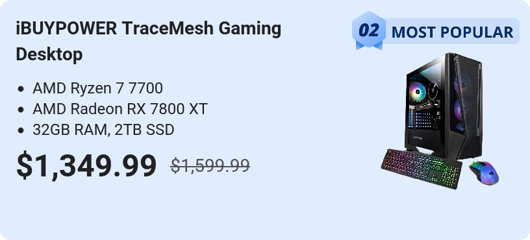This screenshot has width=530, height=240.
Task: Select the AMD Radeon RX 7800 XT spec
Action: [120, 109]
